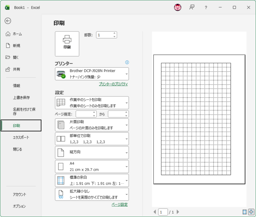
Task: Select 閉じる in the sidebar
Action: pyautogui.click(x=21, y=149)
